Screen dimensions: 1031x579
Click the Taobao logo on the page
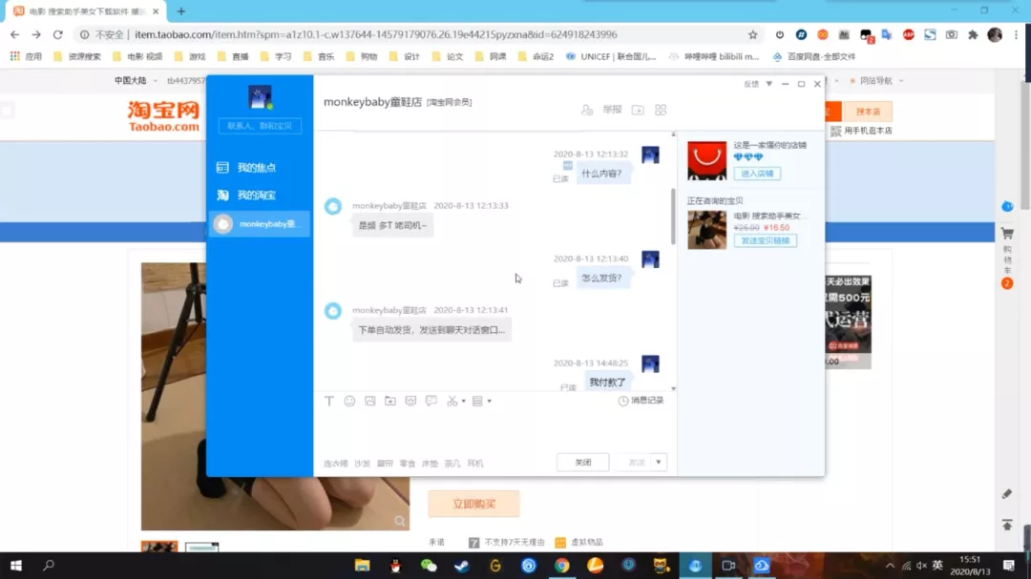pos(164,116)
